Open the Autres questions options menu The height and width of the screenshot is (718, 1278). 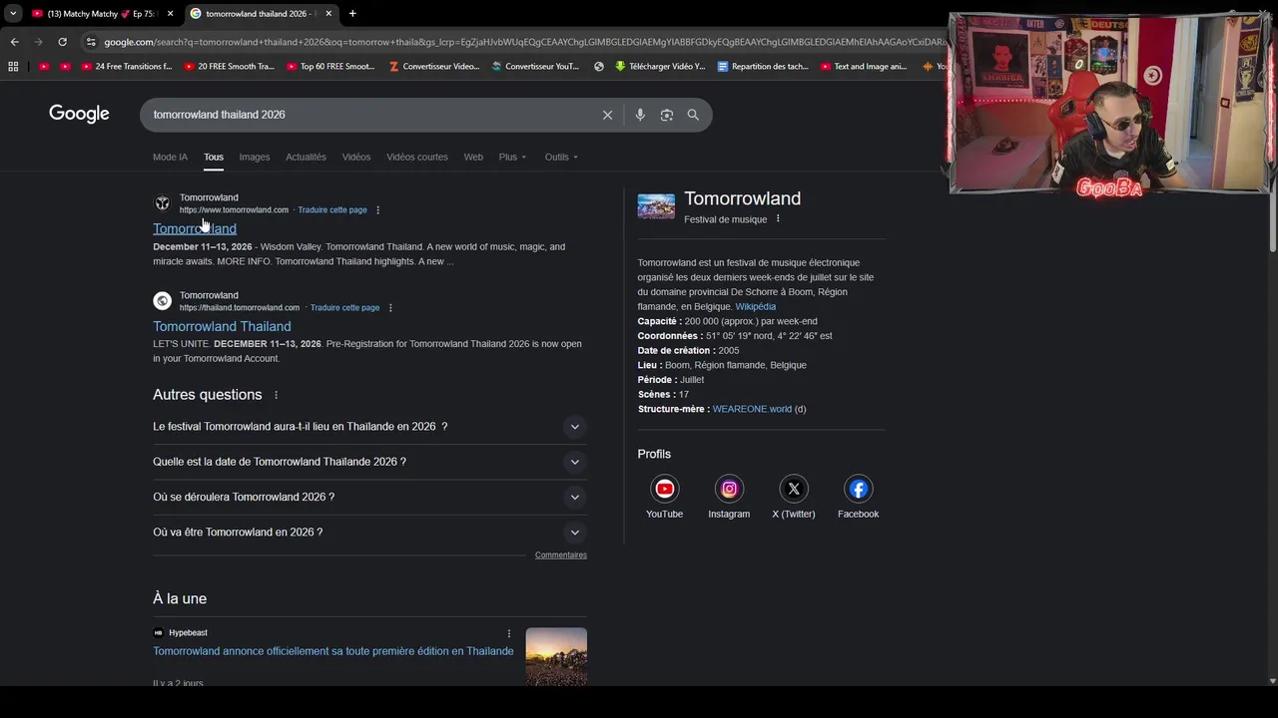coord(277,395)
